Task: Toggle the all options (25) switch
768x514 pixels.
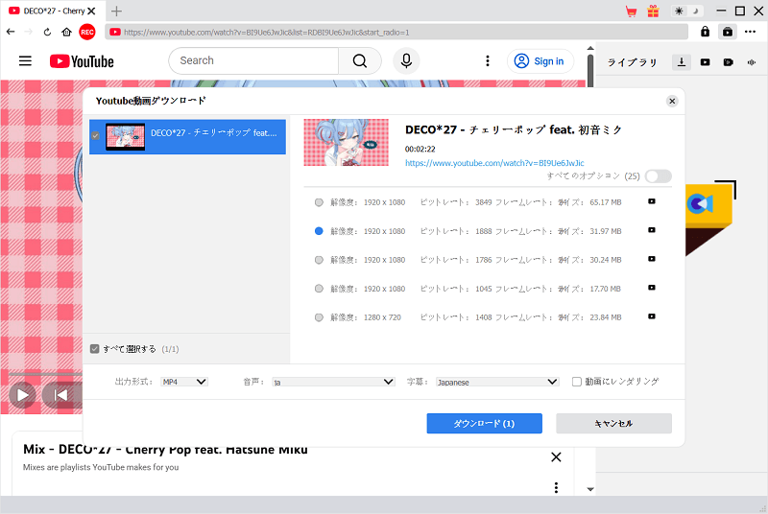Action: (x=658, y=176)
